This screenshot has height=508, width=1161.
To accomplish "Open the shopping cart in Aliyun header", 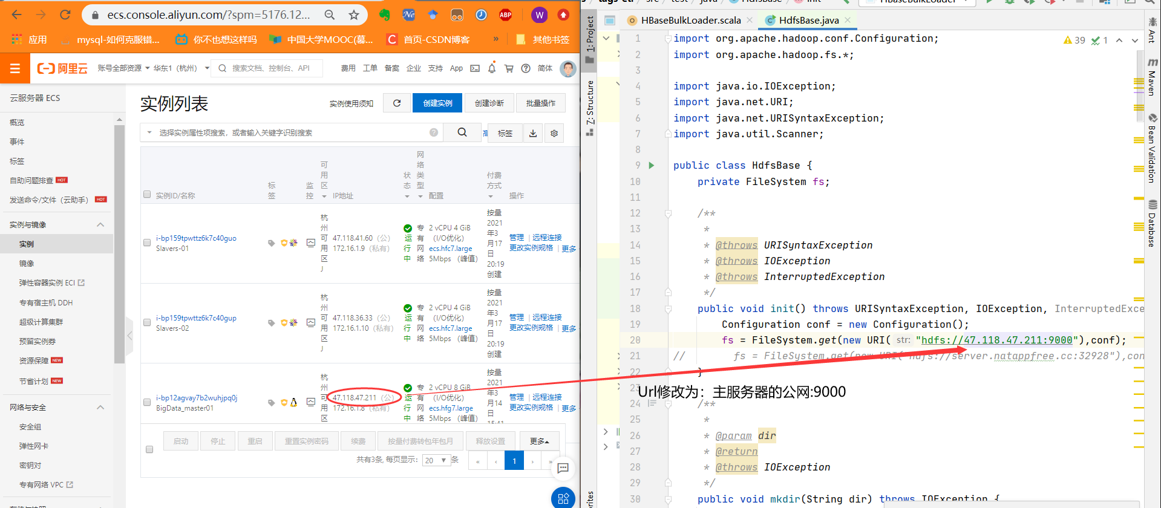I will click(x=509, y=68).
